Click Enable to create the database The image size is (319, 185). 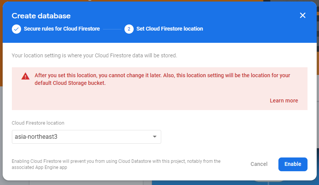point(293,164)
